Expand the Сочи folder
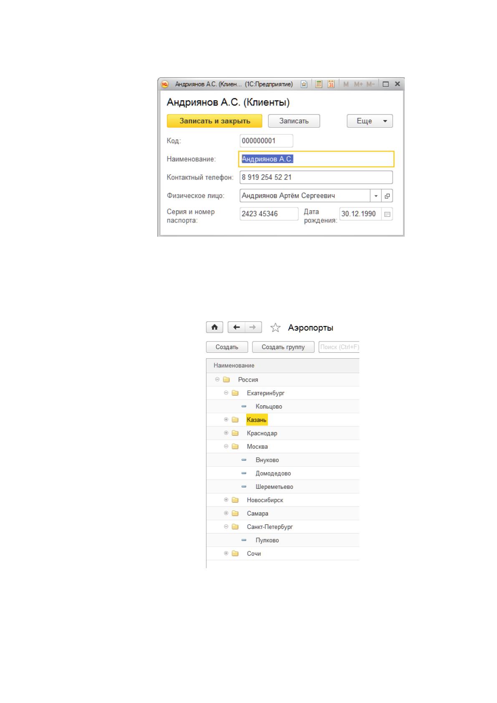The image size is (497, 703). (226, 553)
